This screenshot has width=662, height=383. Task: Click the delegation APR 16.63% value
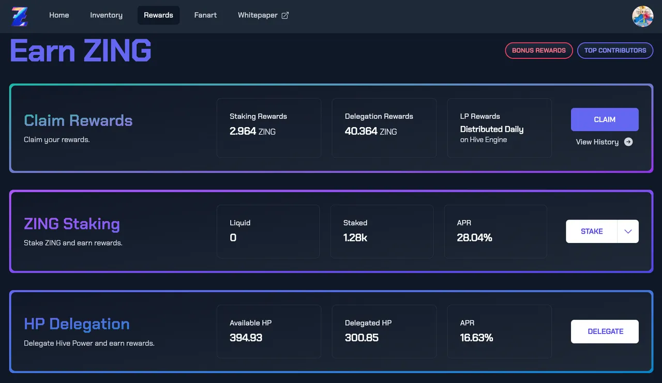tap(476, 338)
